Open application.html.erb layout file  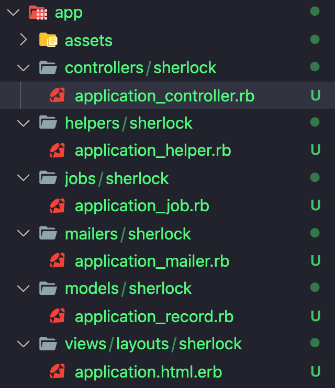coord(148,371)
